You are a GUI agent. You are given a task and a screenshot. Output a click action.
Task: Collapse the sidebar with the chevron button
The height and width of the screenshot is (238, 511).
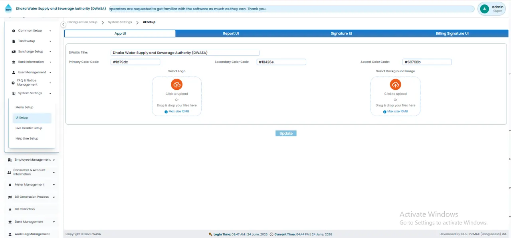(x=63, y=25)
